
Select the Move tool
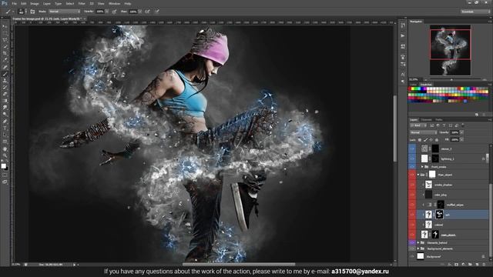(x=5, y=26)
